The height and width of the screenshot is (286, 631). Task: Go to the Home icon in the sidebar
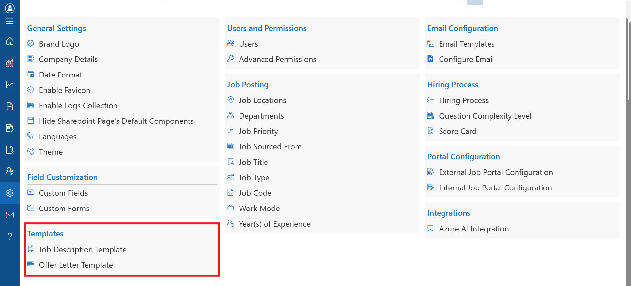[x=10, y=41]
